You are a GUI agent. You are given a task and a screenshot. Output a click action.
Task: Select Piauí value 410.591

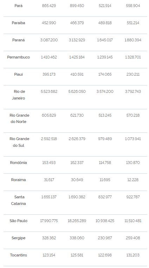click(x=77, y=74)
